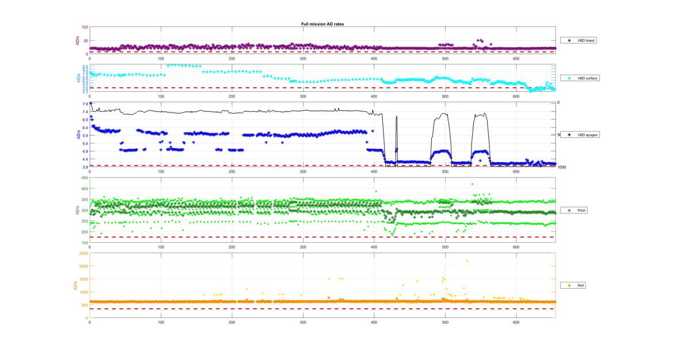Screen dimensions: 690x357
Task: Click the blue AD/s label of apogee plot
Action: tap(78, 135)
